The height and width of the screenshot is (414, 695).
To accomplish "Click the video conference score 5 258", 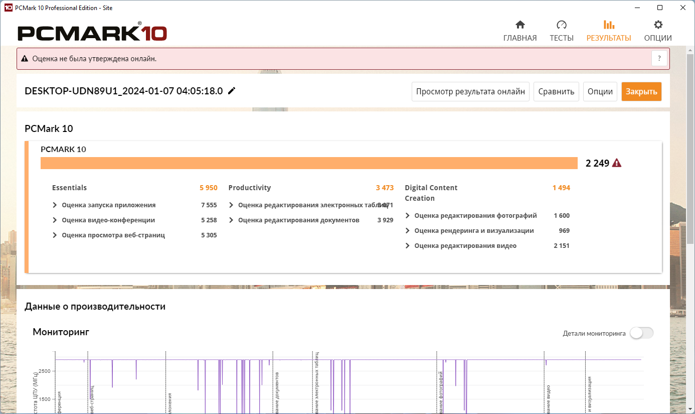I will pyautogui.click(x=209, y=220).
